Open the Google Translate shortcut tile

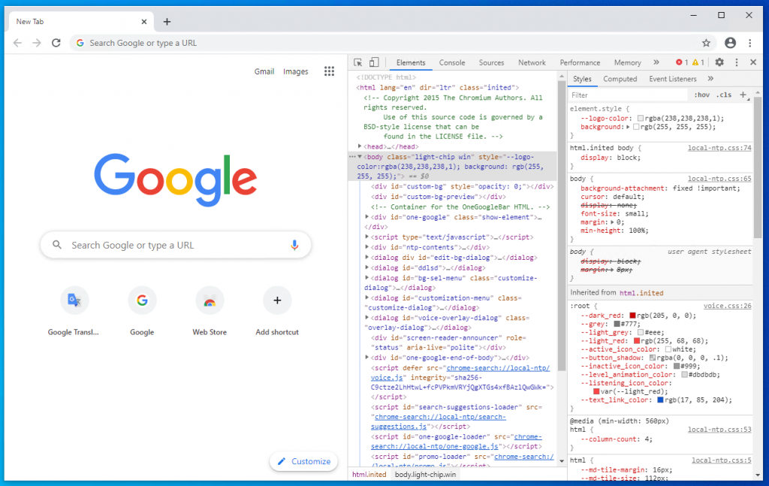(x=74, y=300)
